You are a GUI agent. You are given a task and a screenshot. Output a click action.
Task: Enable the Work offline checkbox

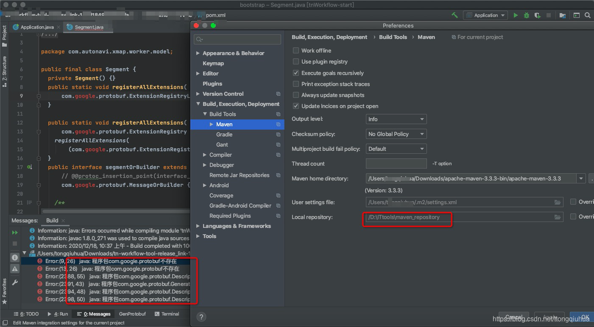(x=296, y=50)
